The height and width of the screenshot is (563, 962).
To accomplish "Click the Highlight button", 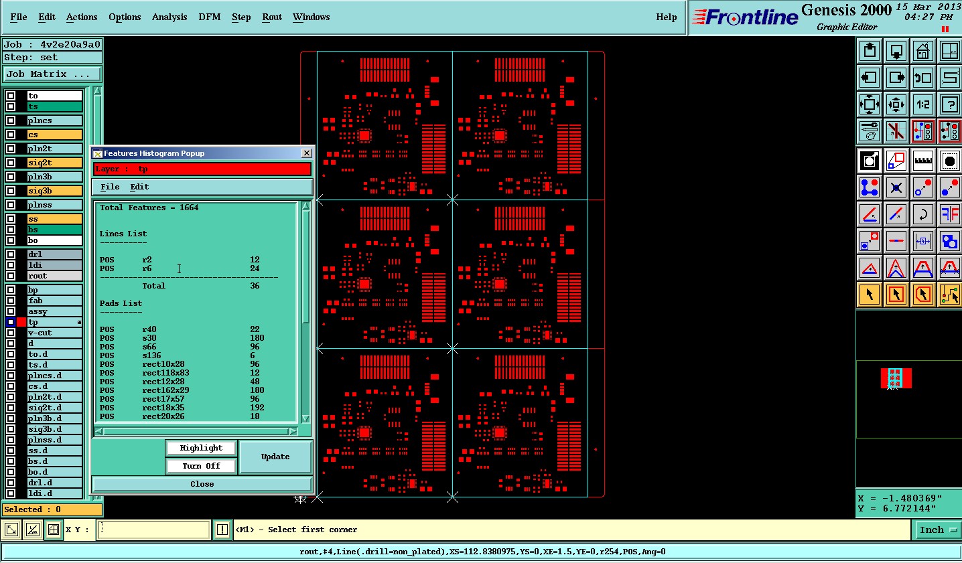I will coord(201,448).
